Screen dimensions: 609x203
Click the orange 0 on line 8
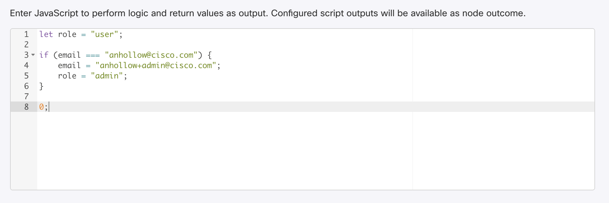click(x=41, y=107)
